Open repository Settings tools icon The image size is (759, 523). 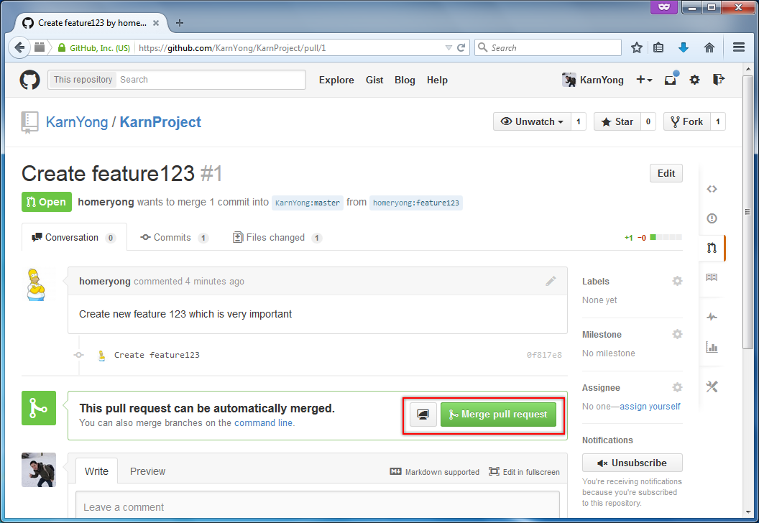pos(712,387)
